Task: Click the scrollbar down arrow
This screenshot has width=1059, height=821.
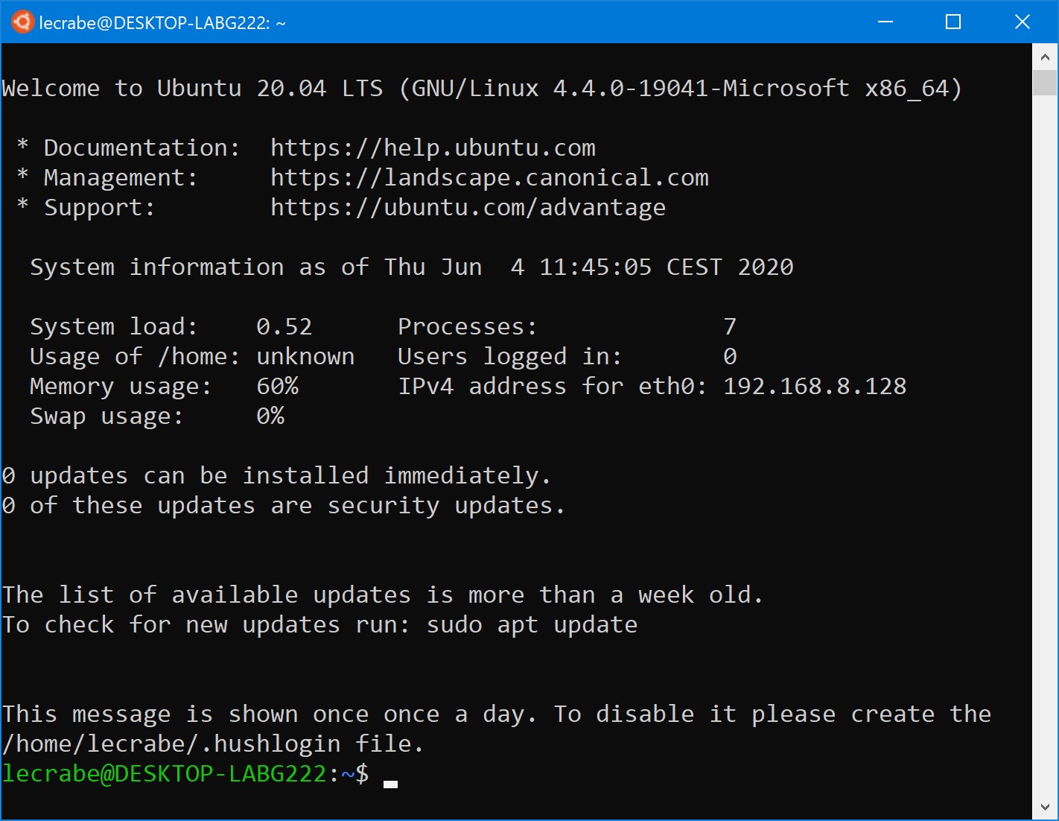Action: [x=1045, y=808]
